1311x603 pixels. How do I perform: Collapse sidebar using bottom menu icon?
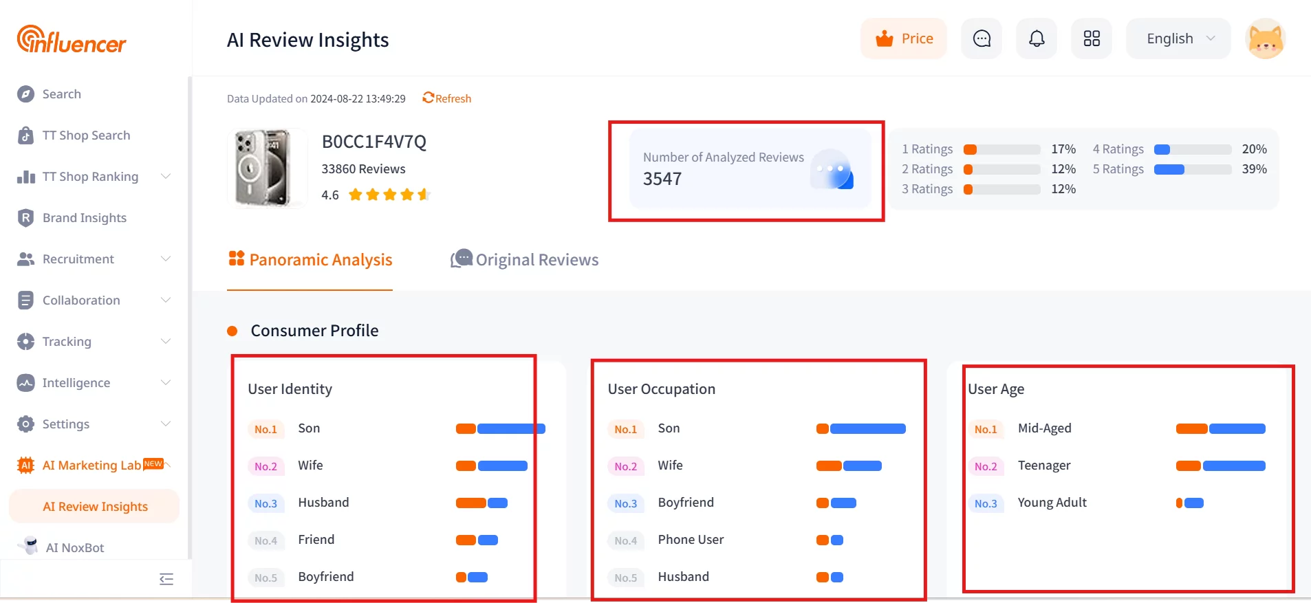click(x=166, y=579)
